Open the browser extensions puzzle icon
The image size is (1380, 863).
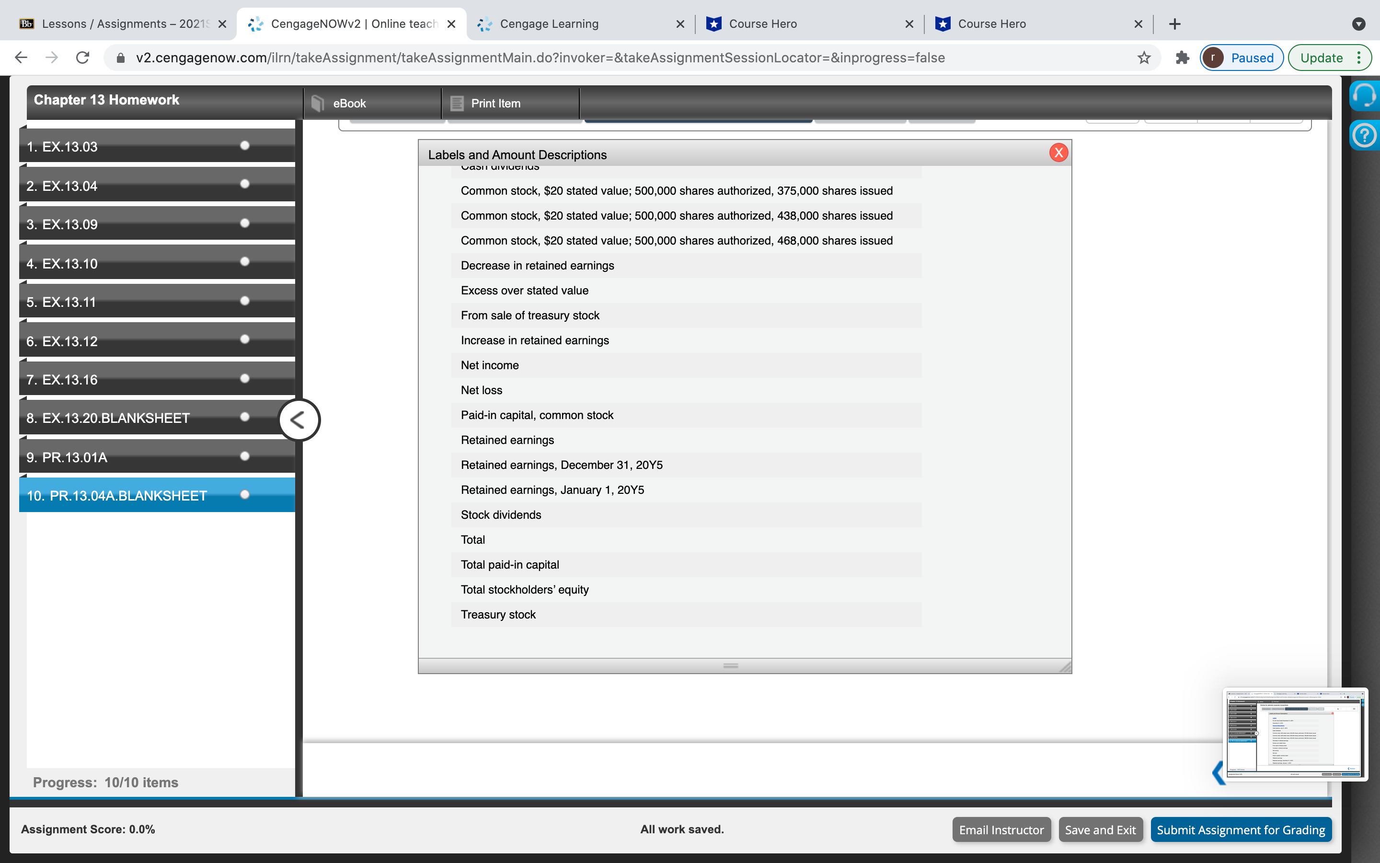point(1182,58)
